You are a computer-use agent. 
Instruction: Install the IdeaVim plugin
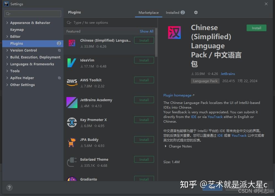(x=144, y=60)
